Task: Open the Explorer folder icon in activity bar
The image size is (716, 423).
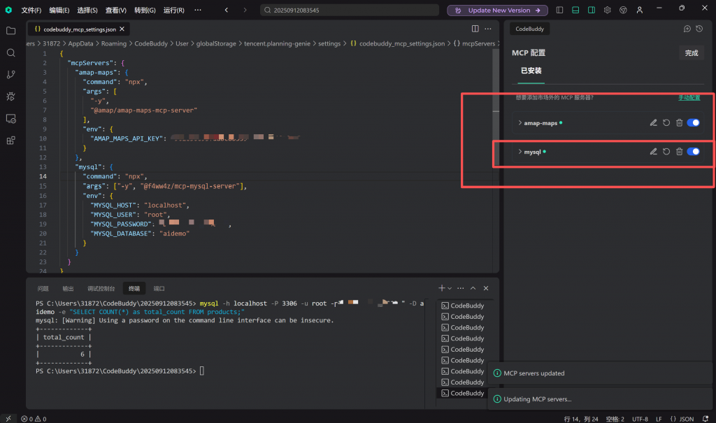Action: tap(10, 31)
